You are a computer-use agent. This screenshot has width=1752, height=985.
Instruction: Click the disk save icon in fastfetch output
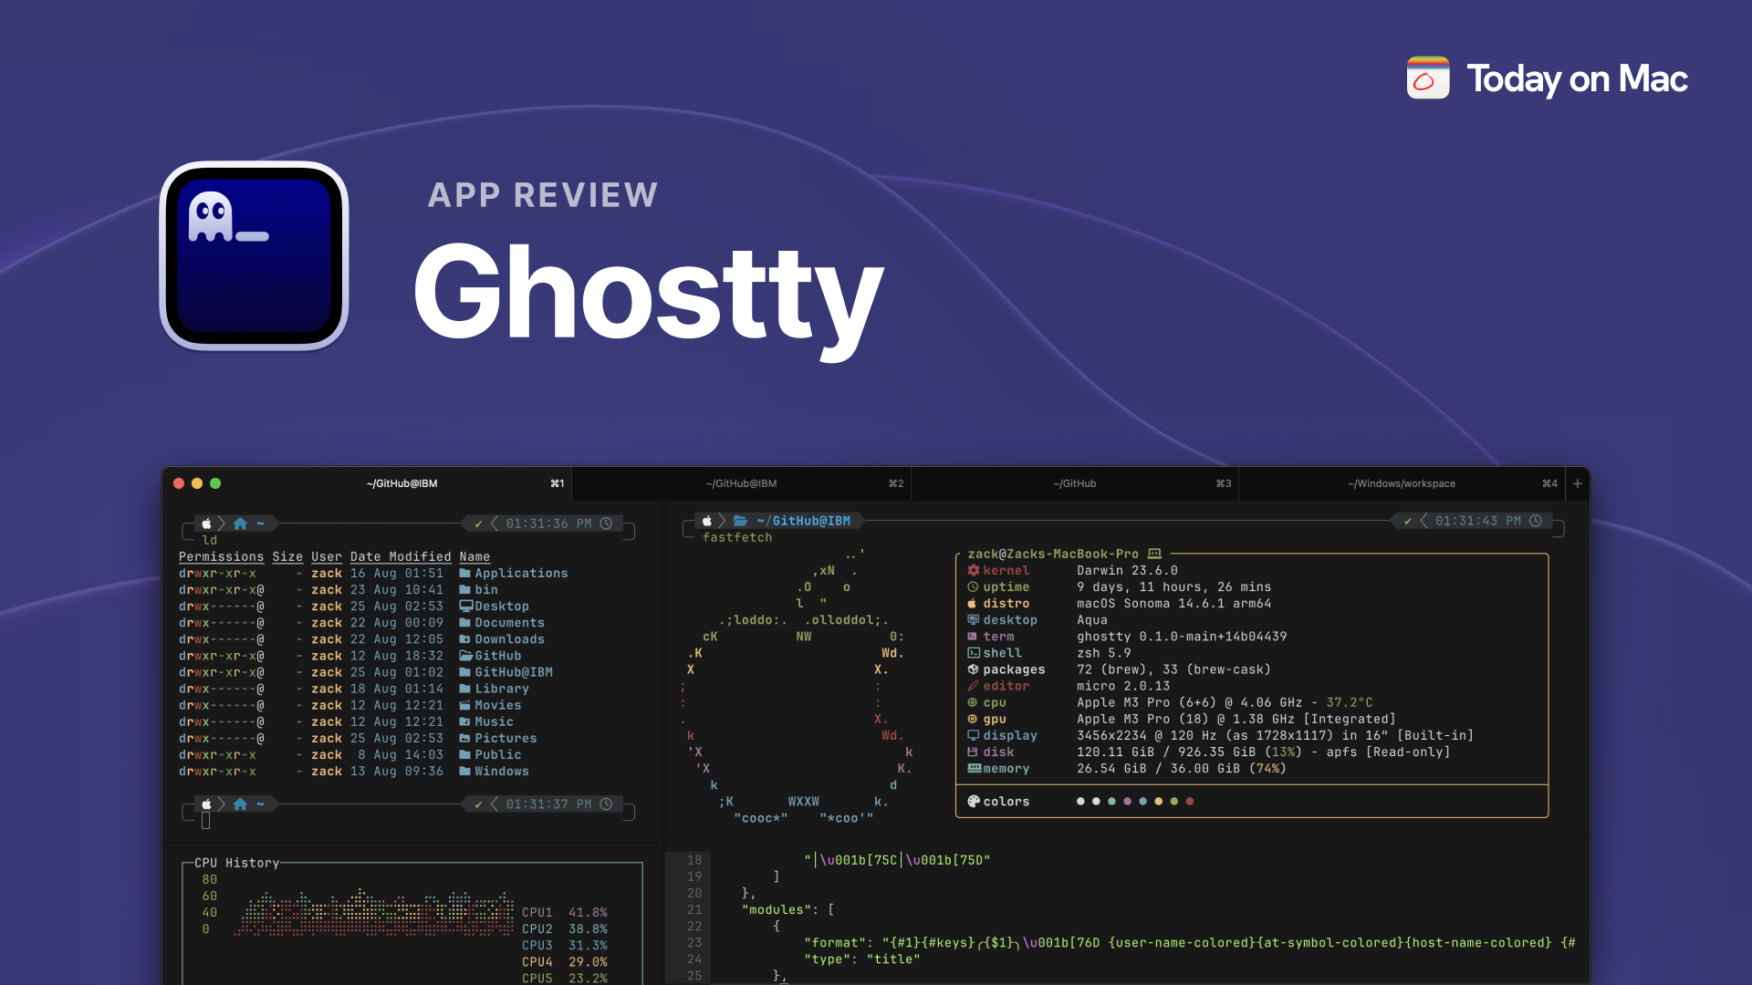973,752
